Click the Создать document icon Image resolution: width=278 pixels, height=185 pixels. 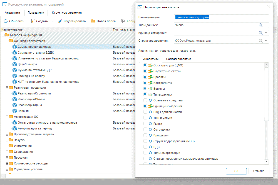coord(33,21)
